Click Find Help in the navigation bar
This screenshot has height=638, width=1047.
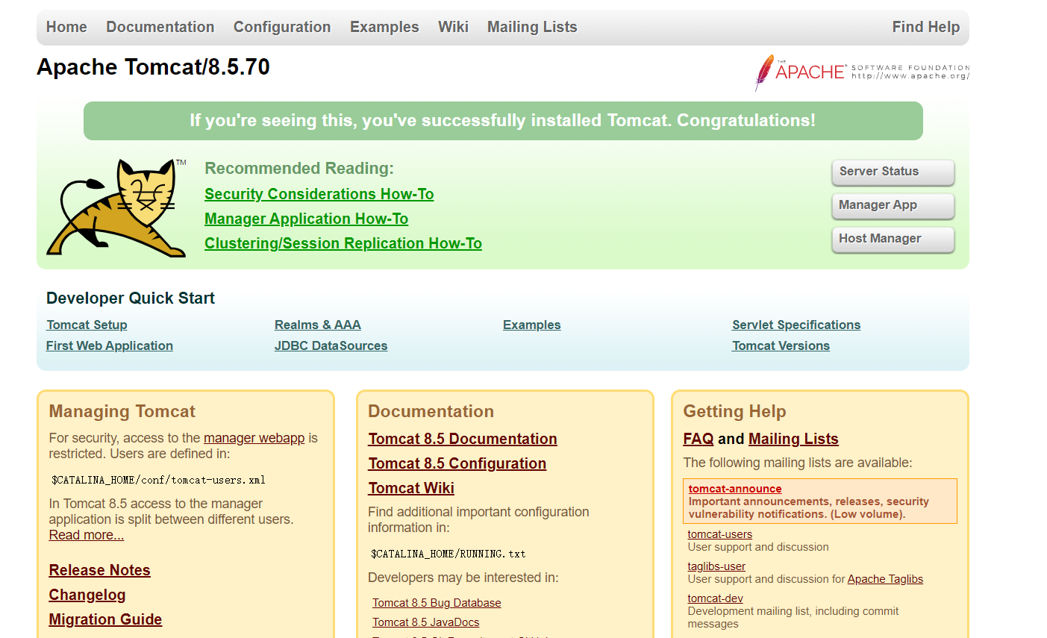tap(926, 27)
